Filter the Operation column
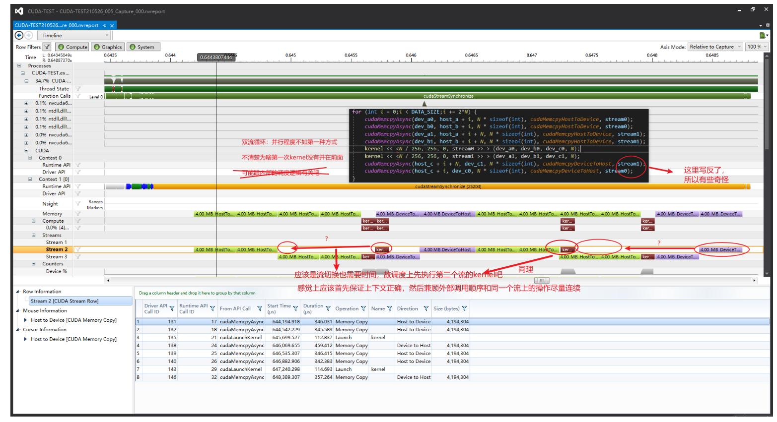Image resolution: width=777 pixels, height=422 pixels. (363, 308)
